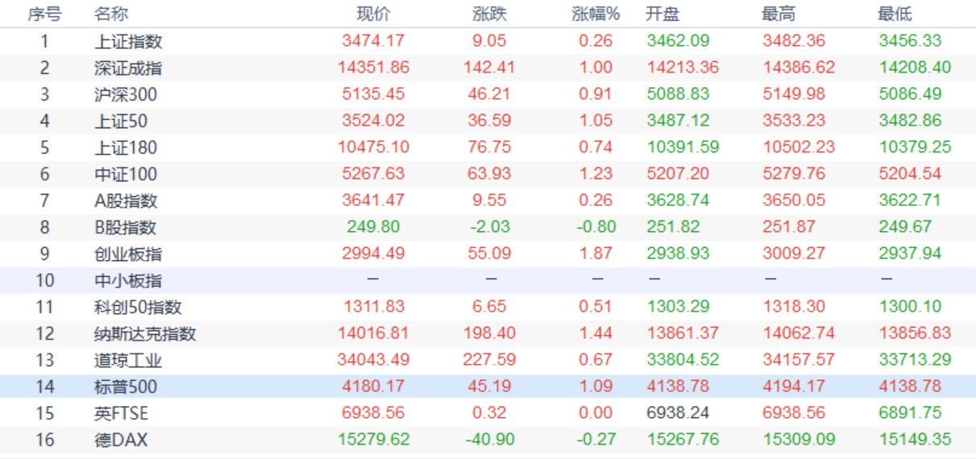Select the 标普500 row name

(x=126, y=387)
